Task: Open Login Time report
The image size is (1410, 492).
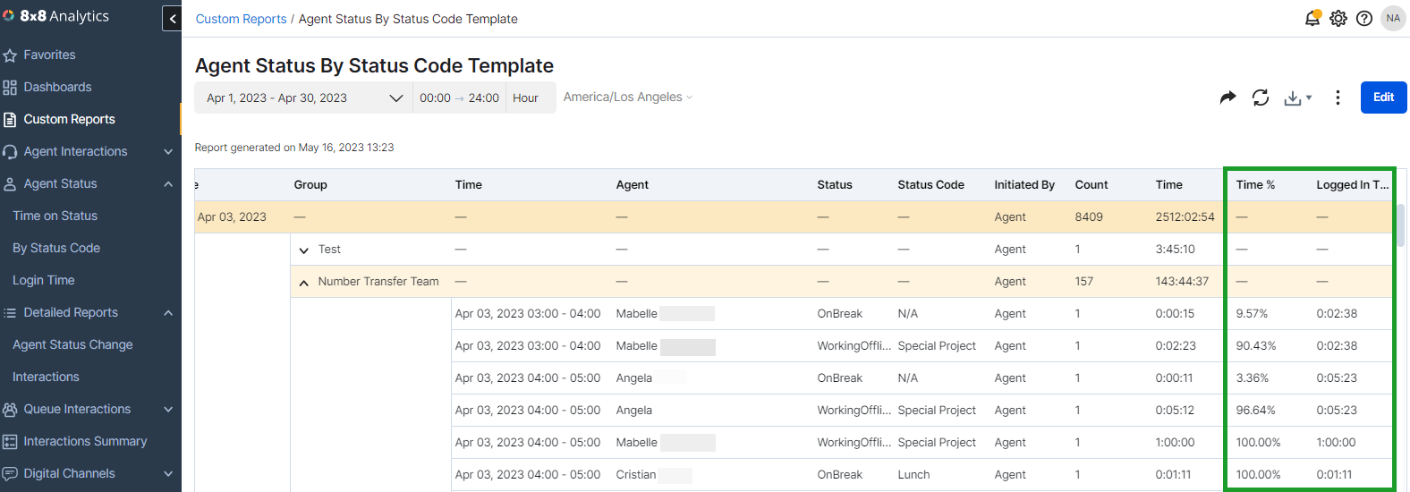Action: click(43, 281)
